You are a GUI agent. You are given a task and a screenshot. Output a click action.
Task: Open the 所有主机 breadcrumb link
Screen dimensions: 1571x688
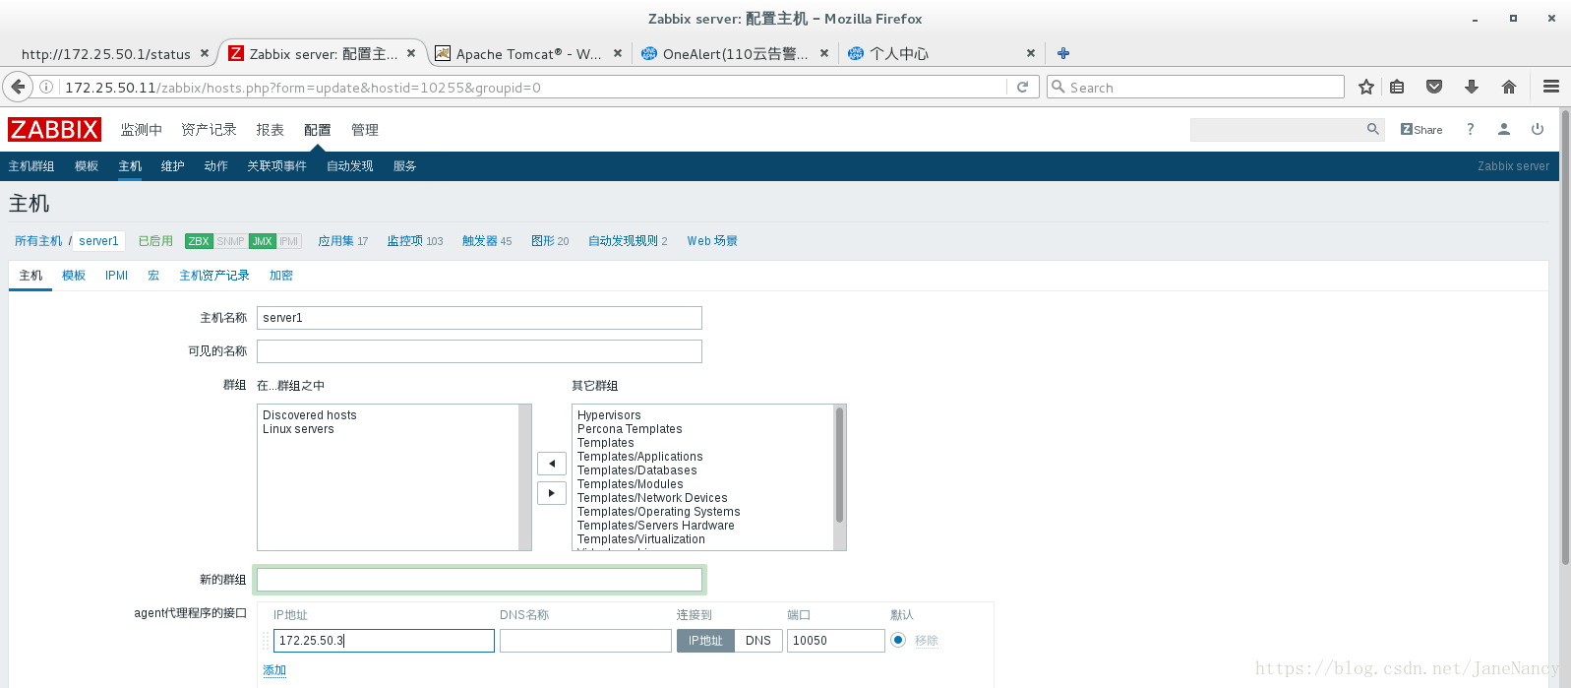pyautogui.click(x=38, y=241)
